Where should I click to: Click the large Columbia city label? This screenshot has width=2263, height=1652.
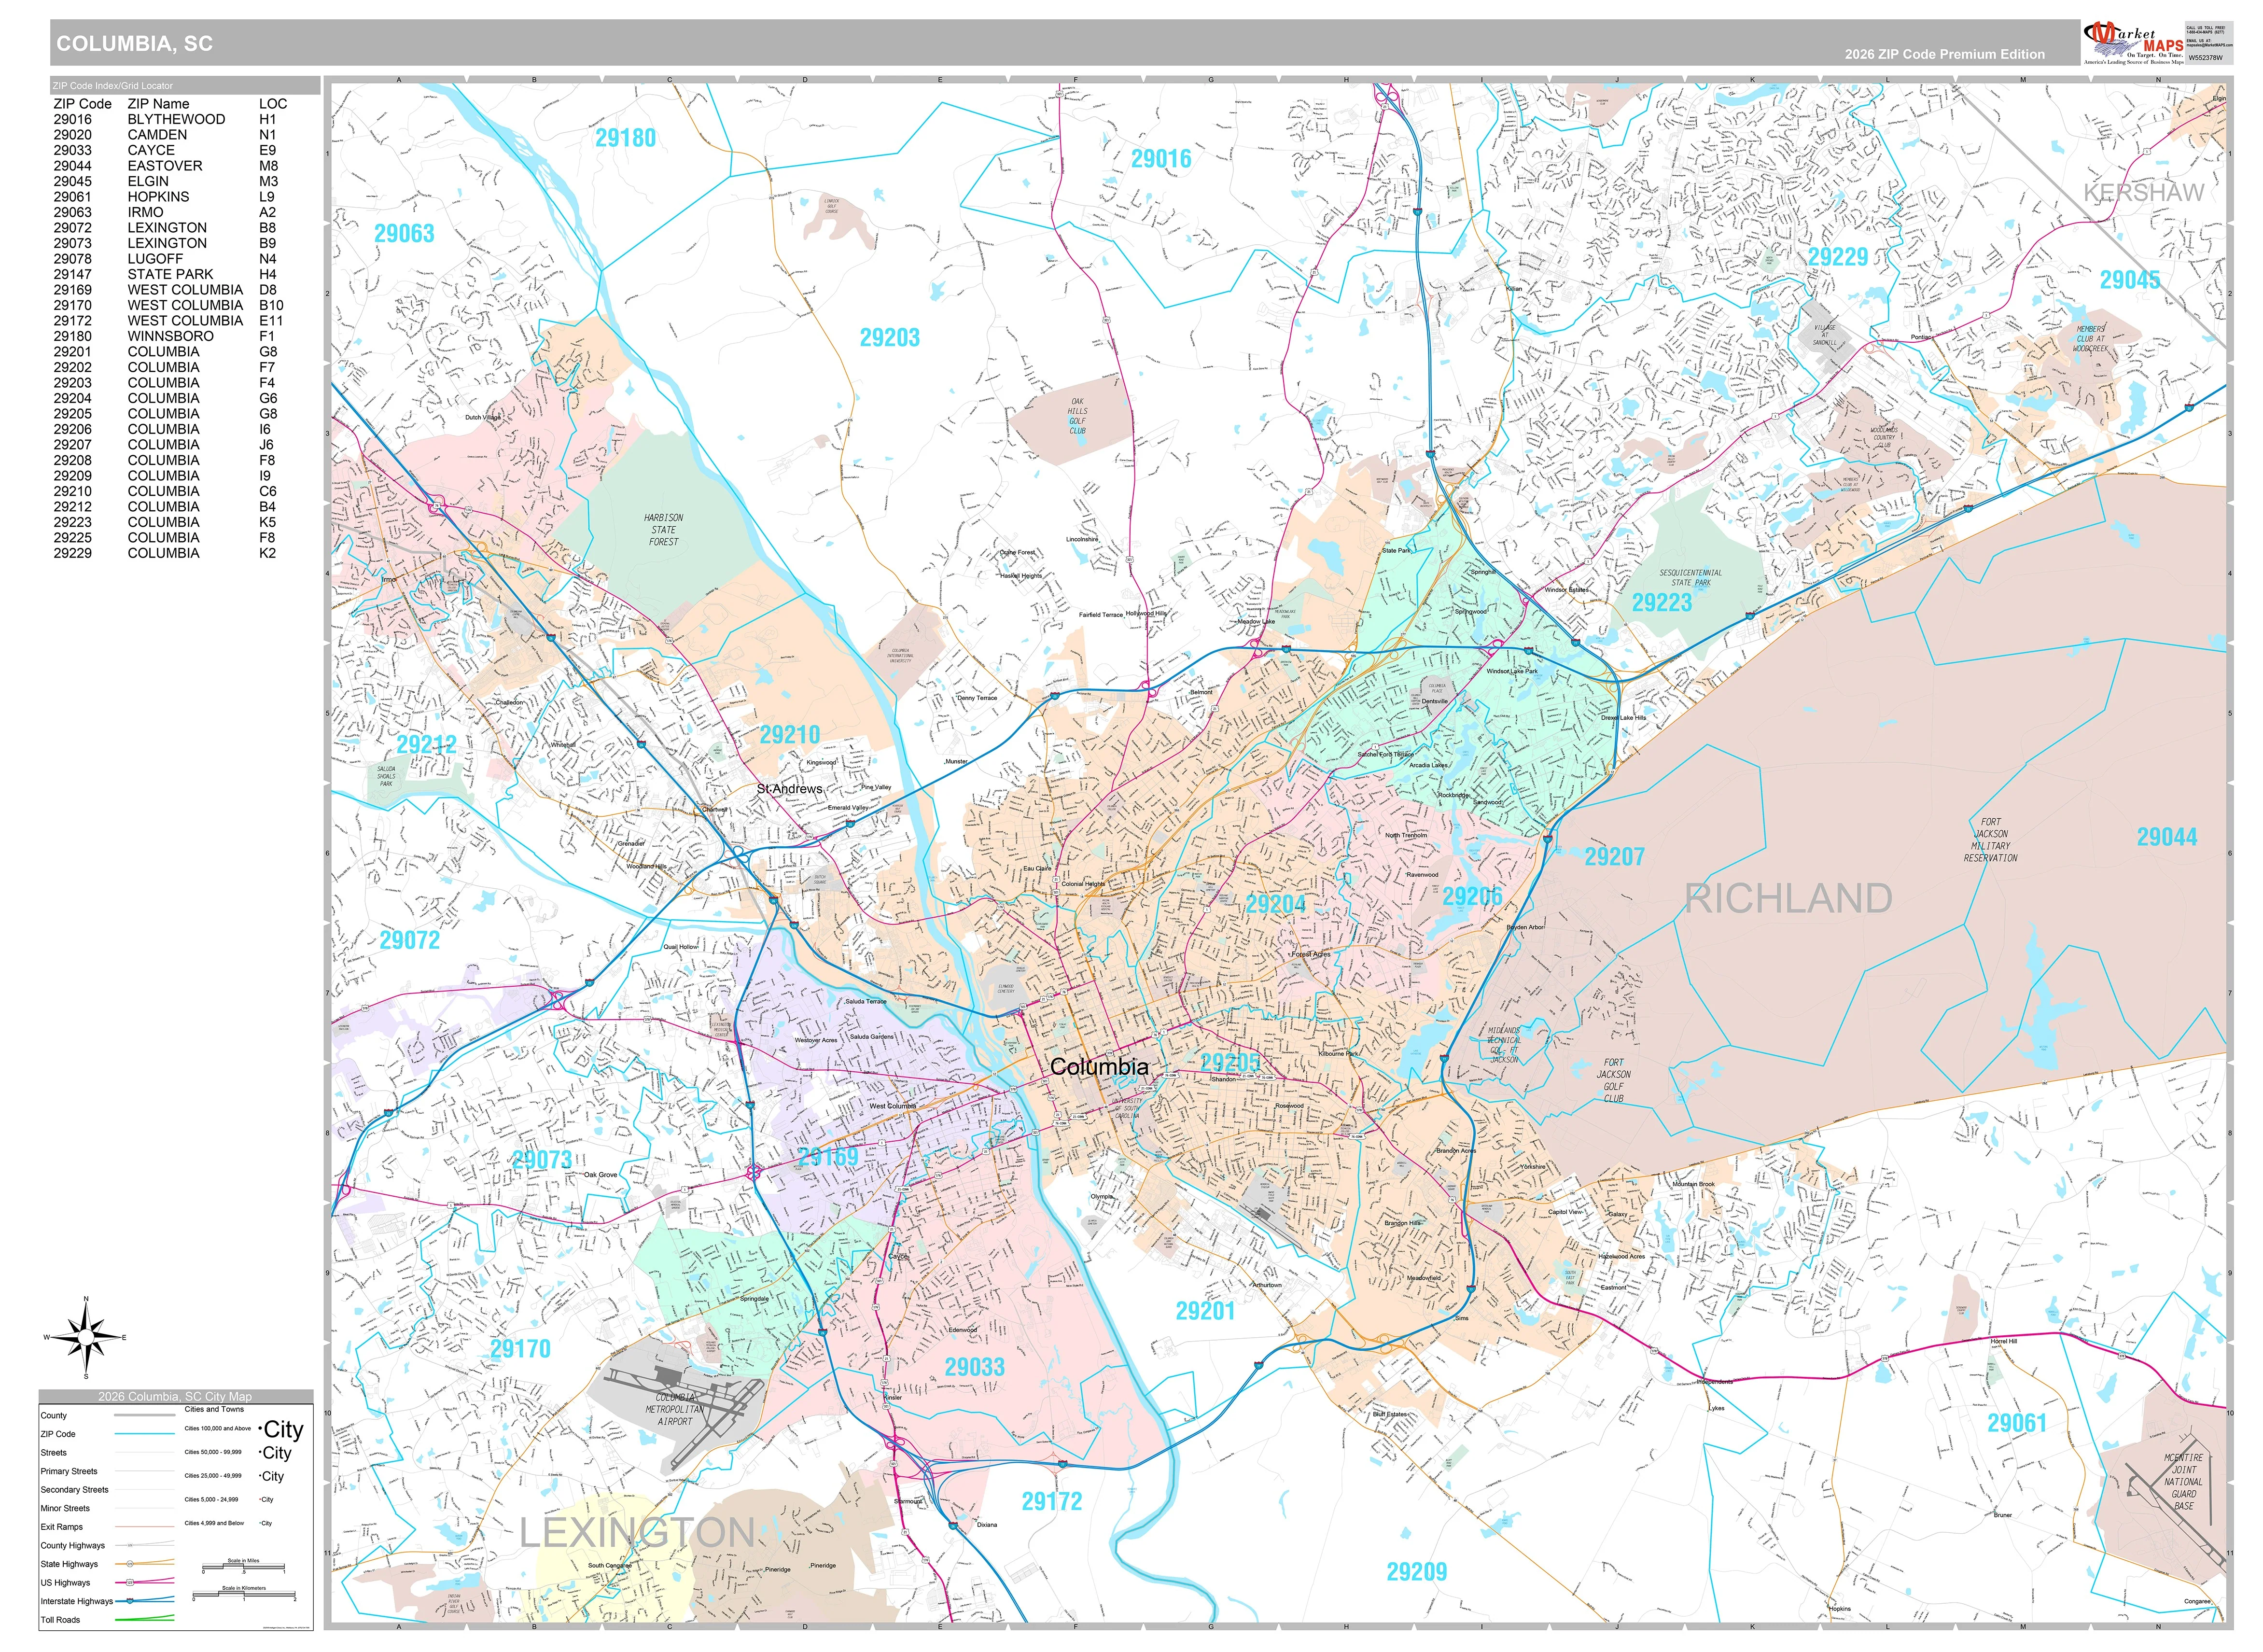[x=1099, y=1067]
